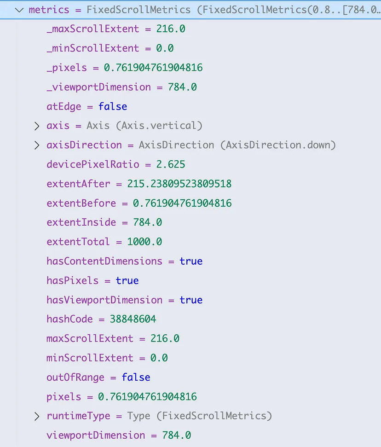Viewport: 381px width, 447px height.
Task: Expand the axisDirection variable node
Action: 37,145
